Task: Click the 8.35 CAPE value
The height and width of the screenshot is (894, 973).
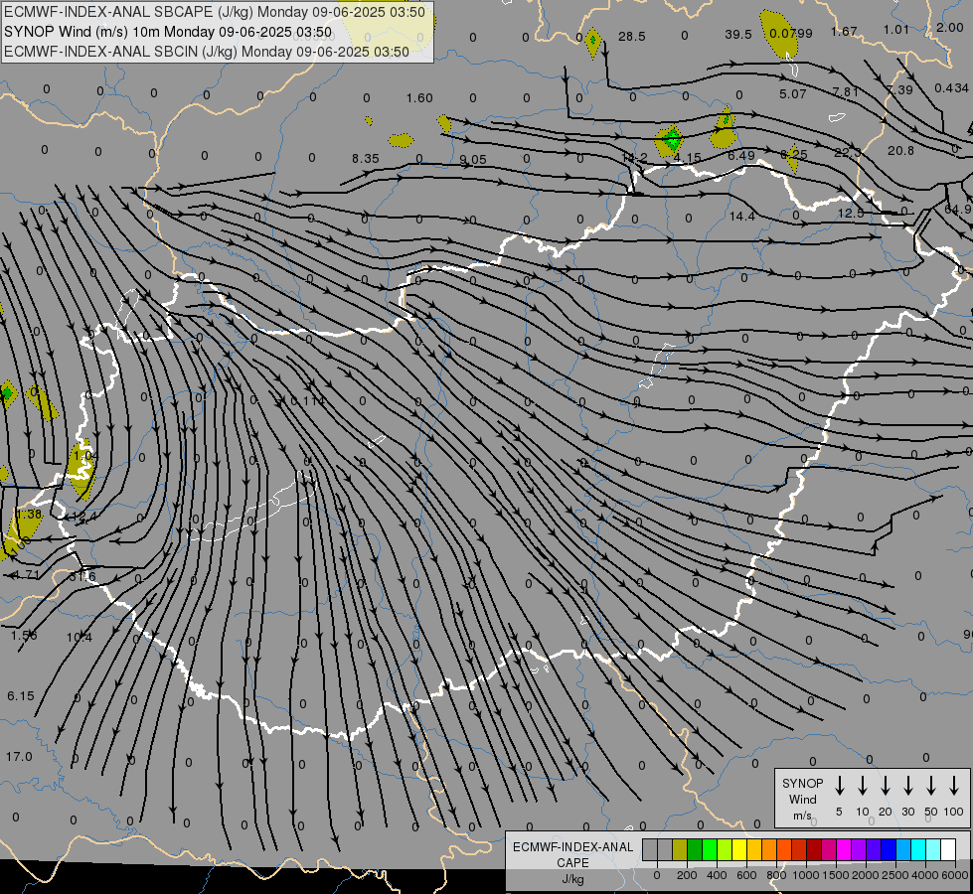Action: 366,159
